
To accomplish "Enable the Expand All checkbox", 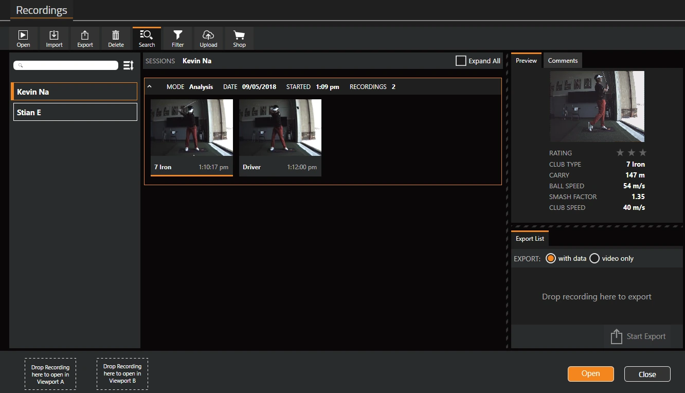I will 461,61.
